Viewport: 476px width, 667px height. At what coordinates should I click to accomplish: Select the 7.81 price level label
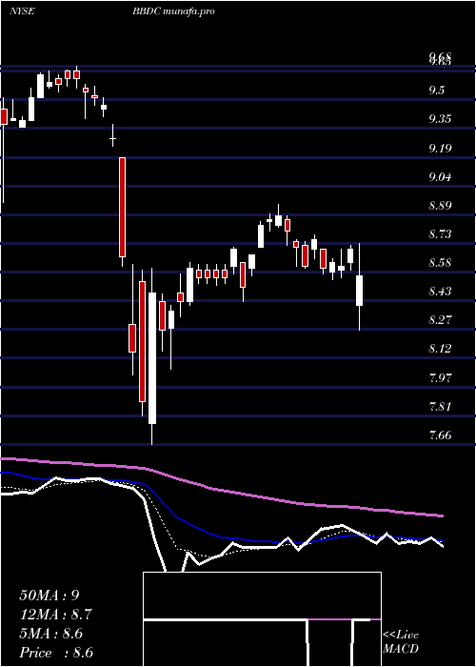pos(440,406)
